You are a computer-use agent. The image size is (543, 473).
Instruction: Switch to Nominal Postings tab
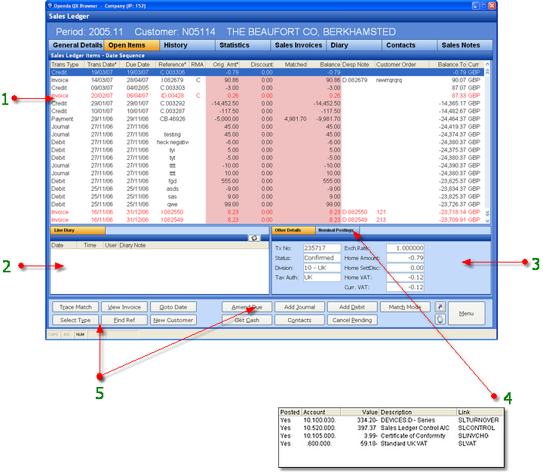pos(337,230)
